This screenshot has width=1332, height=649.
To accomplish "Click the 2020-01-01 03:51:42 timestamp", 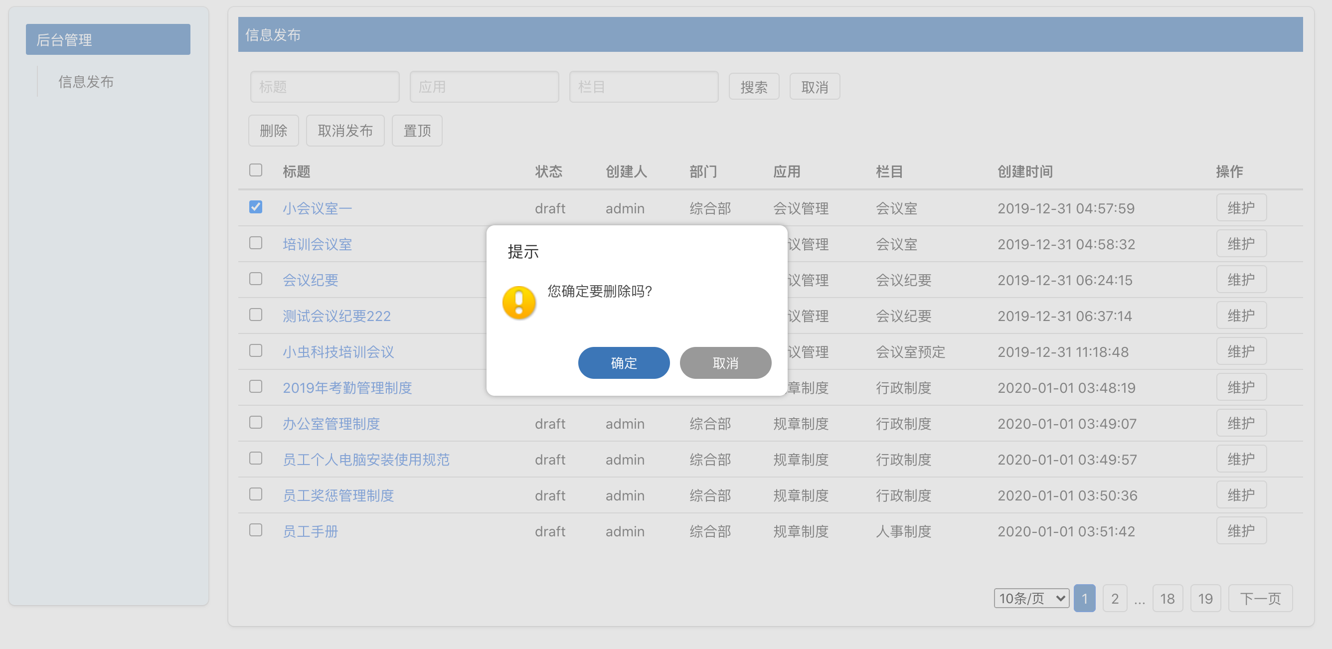I will point(1066,531).
